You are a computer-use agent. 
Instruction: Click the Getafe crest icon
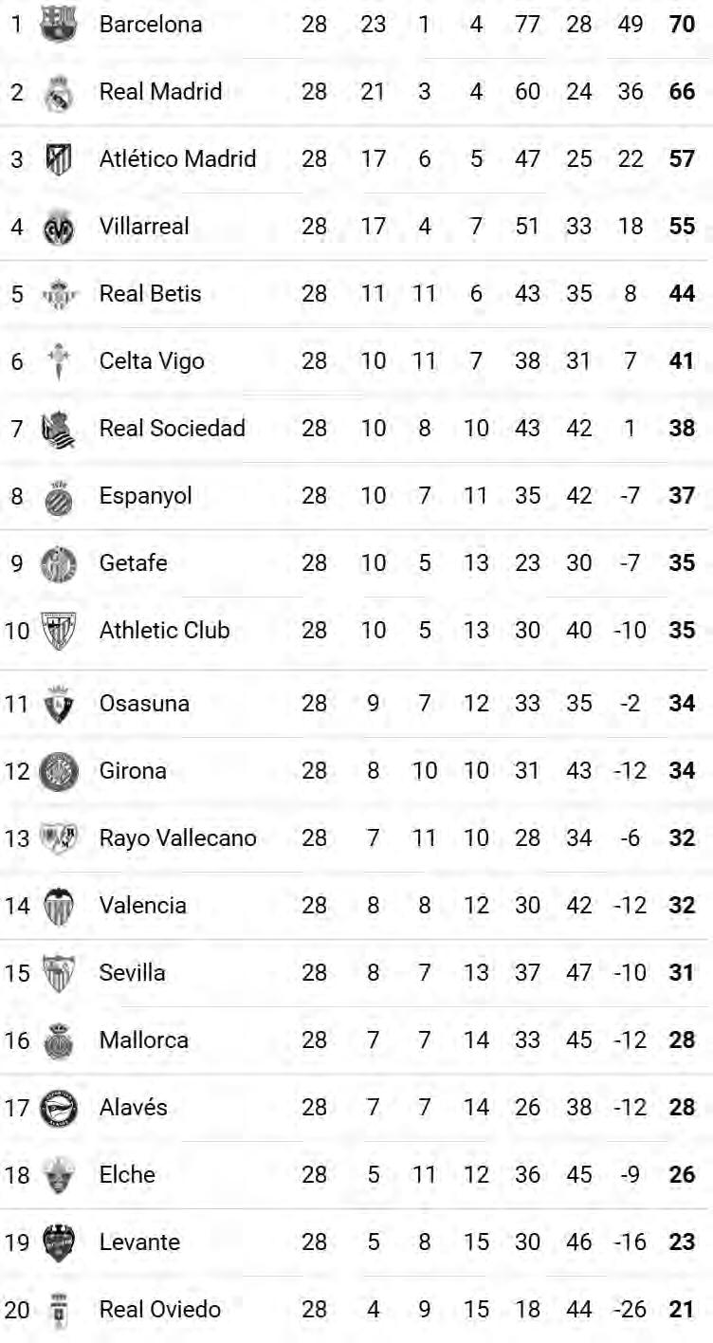(58, 564)
